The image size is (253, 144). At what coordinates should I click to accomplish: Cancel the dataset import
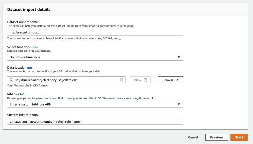[x=193, y=137]
